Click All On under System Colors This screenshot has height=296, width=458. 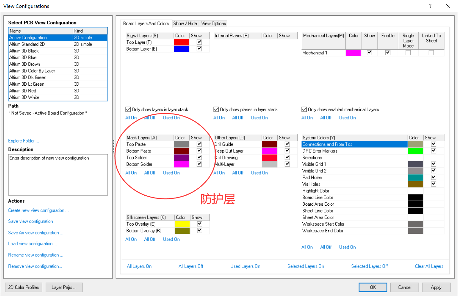(307, 247)
